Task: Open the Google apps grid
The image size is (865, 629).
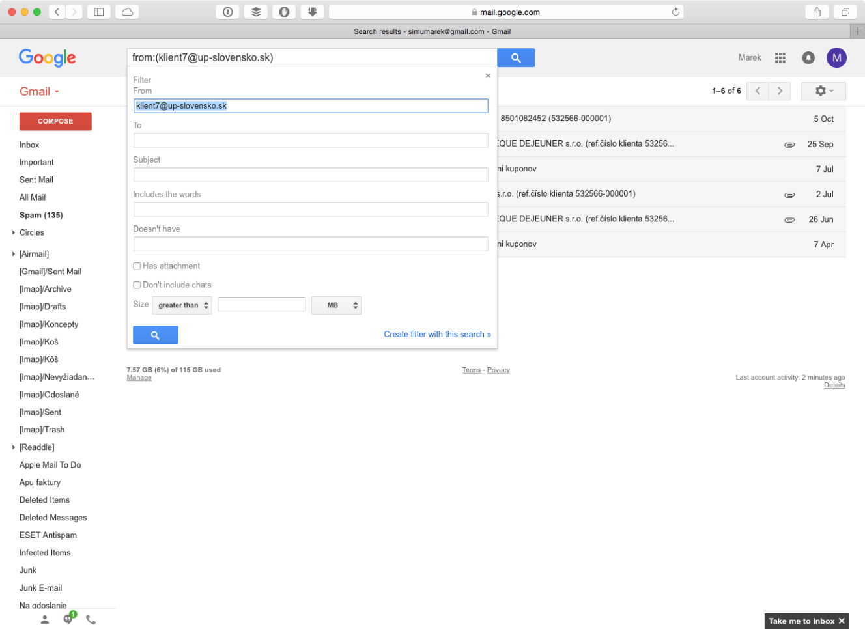Action: (x=780, y=58)
